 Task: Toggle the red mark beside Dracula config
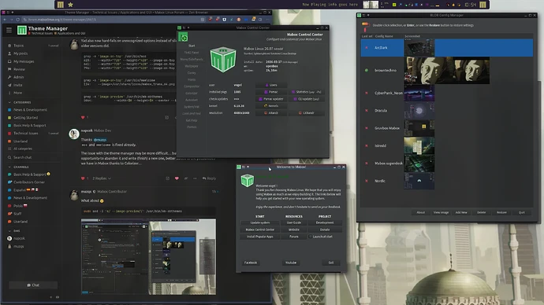pos(367,111)
